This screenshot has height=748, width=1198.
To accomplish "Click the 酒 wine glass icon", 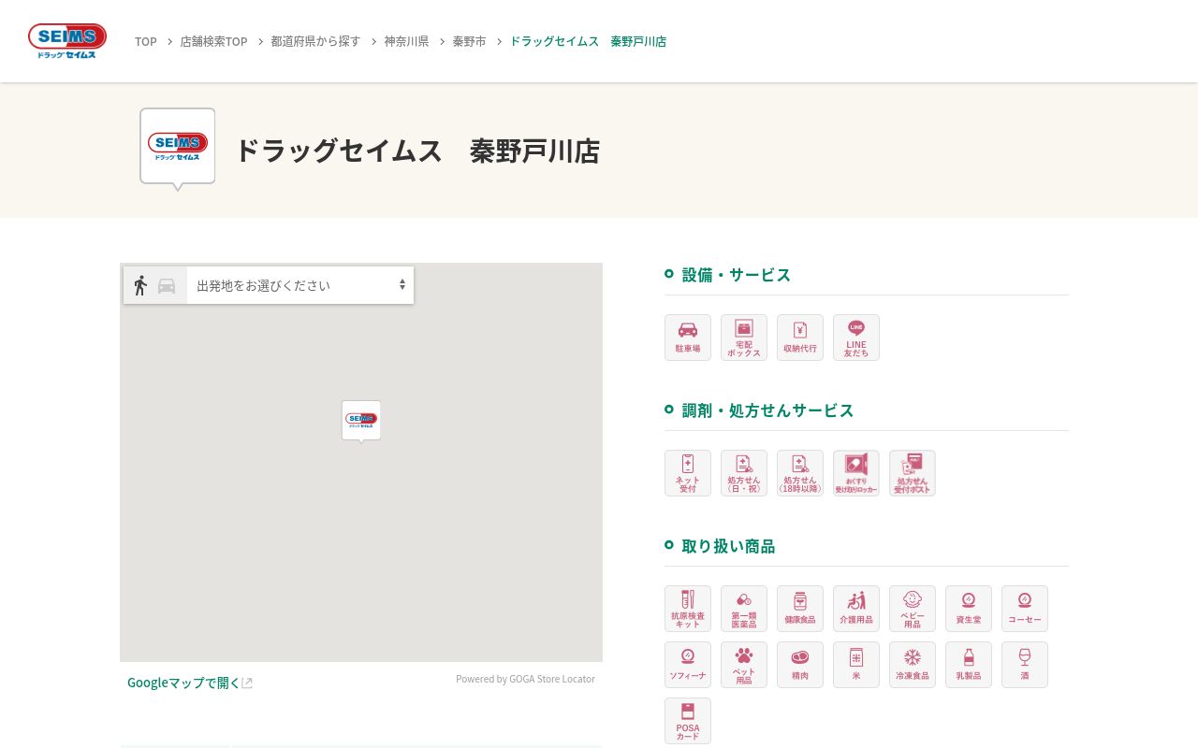I will [1025, 665].
